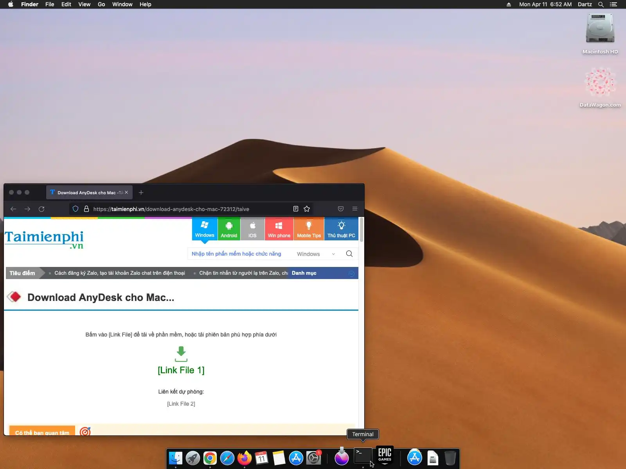Save the page to Pocket
626x469 pixels.
[341, 209]
